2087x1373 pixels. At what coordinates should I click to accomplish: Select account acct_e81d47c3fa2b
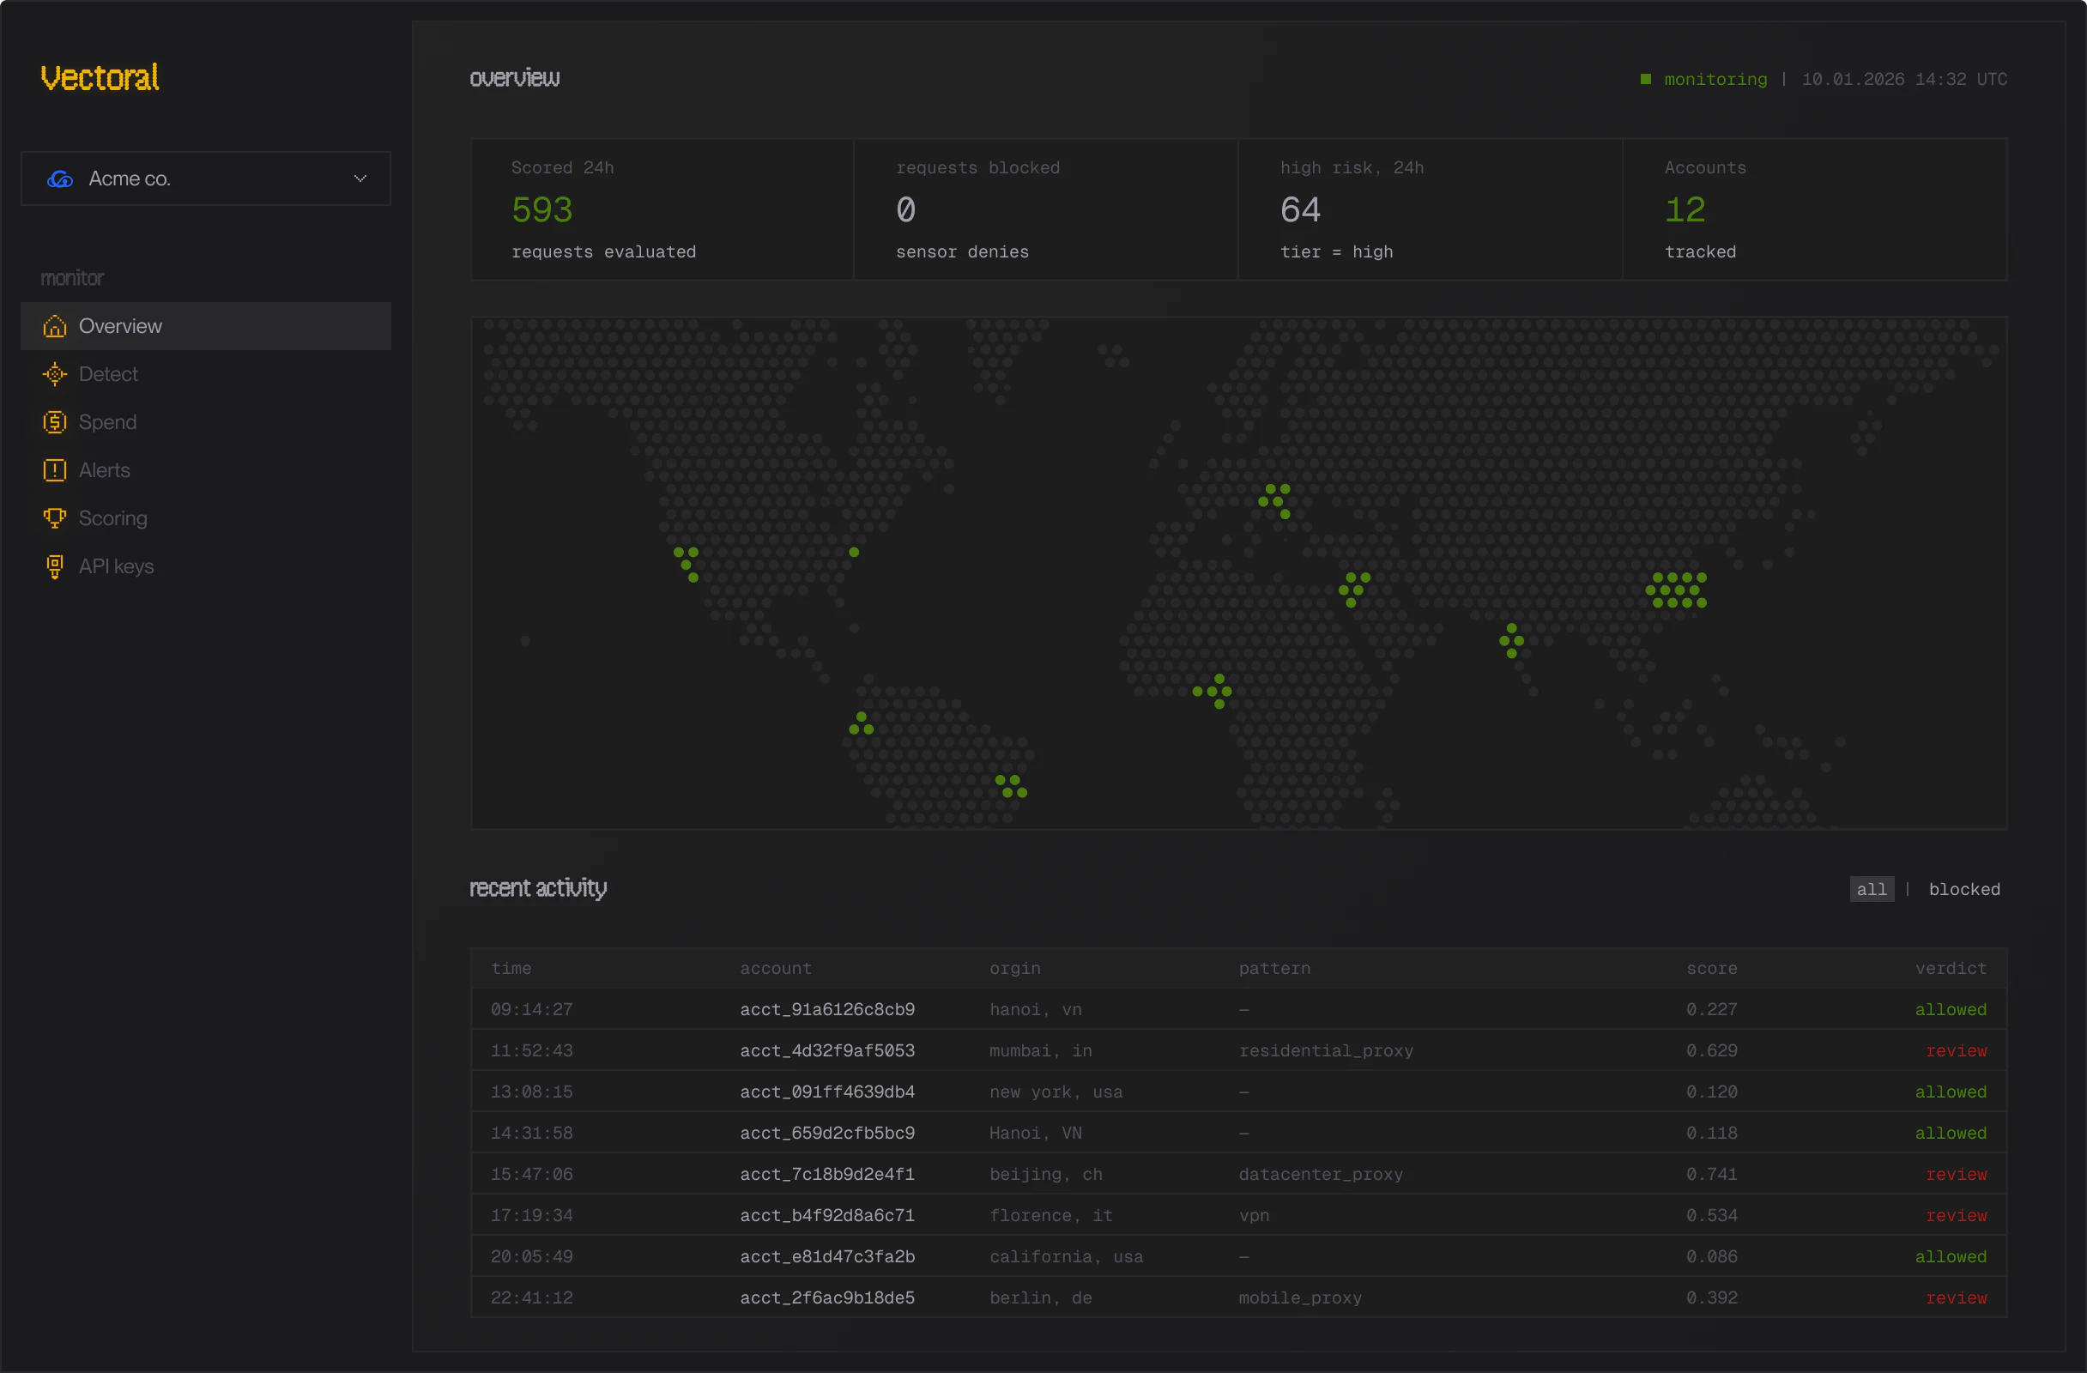pos(827,1257)
